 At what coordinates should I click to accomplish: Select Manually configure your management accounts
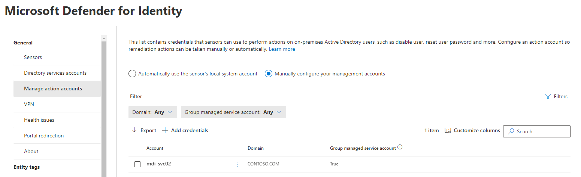[x=268, y=74]
